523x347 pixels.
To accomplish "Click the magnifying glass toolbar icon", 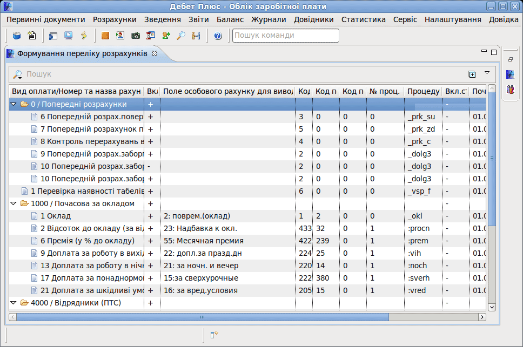I will pyautogui.click(x=181, y=35).
